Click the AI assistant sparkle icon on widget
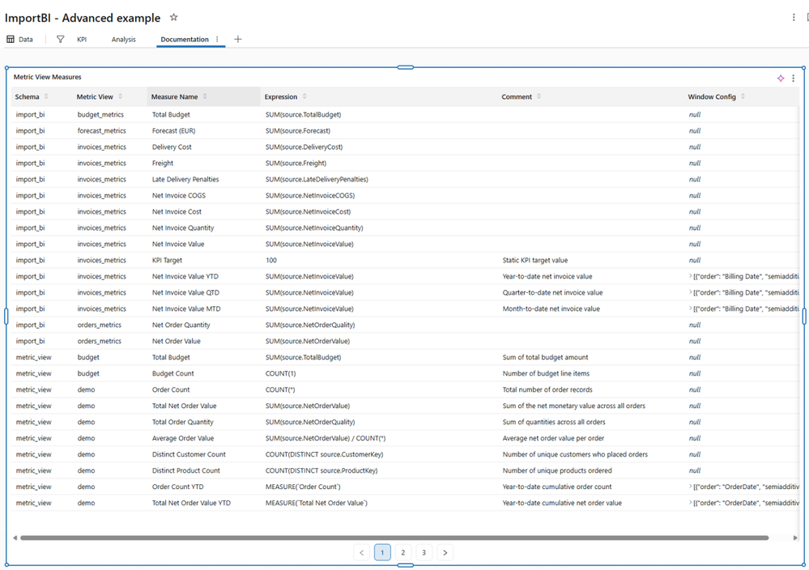 coord(781,79)
